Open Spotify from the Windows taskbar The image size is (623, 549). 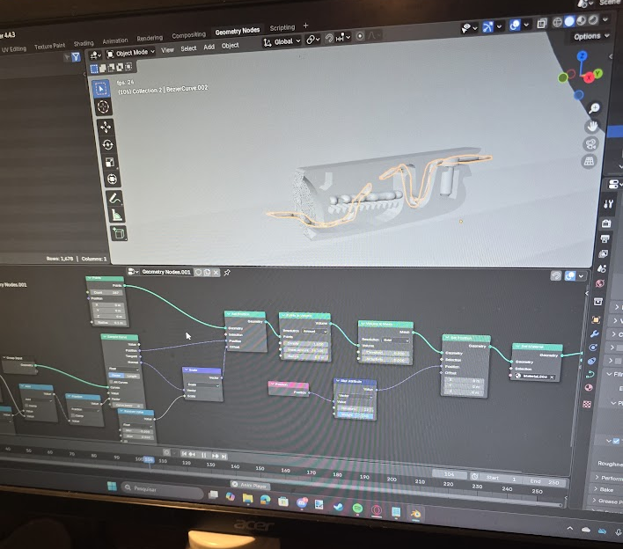[356, 509]
